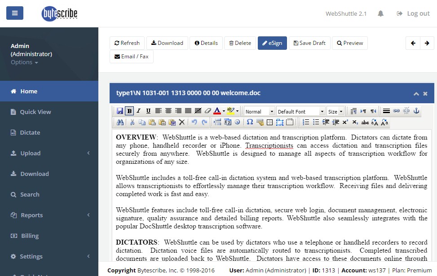Click the hamburger menu button
This screenshot has width=437, height=276.
15,13
